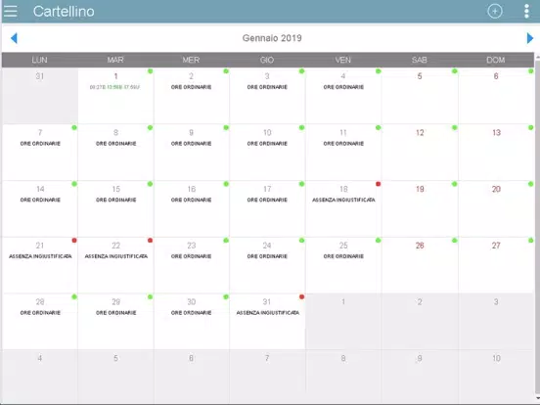The height and width of the screenshot is (405, 540).
Task: Click the green status dot on day 14
Action: [x=74, y=184]
